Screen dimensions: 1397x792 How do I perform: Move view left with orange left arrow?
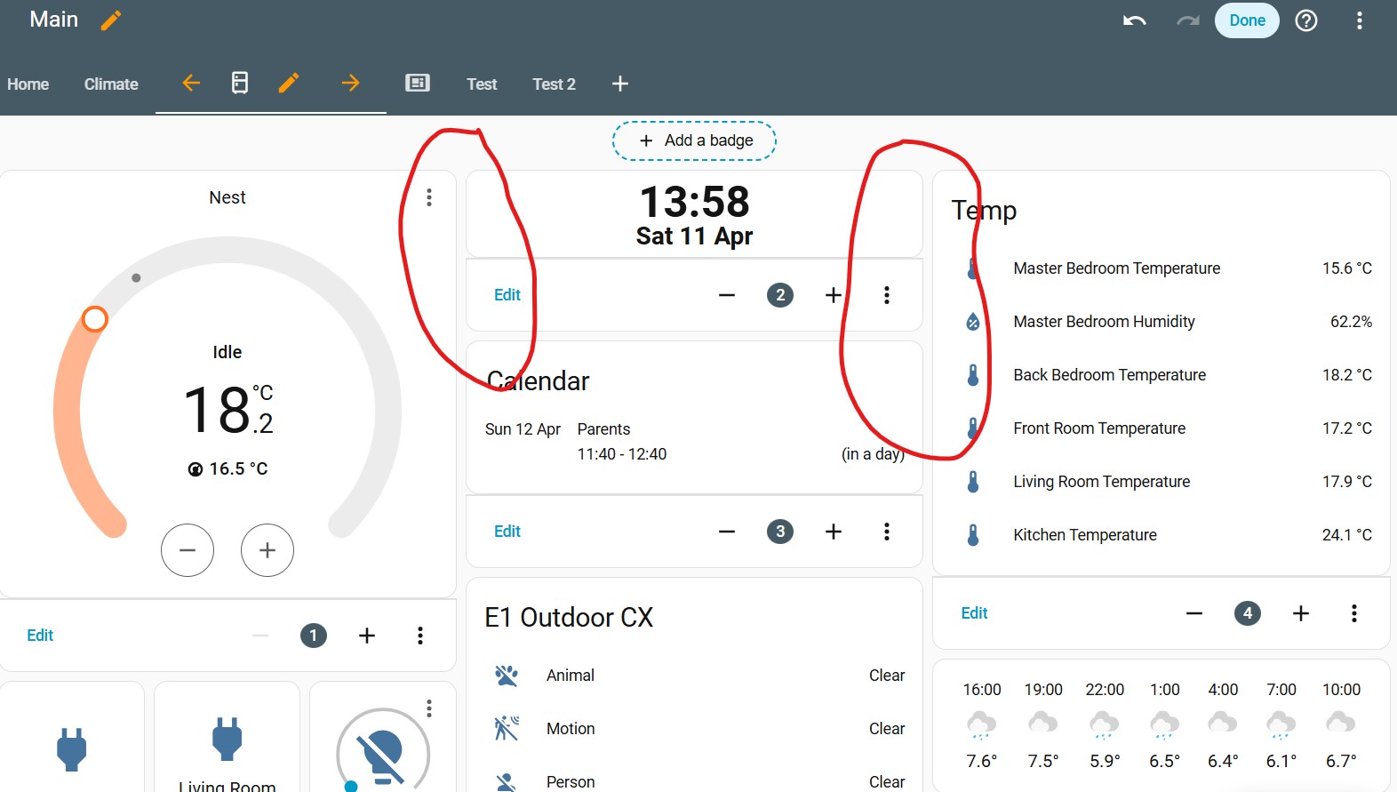point(191,83)
